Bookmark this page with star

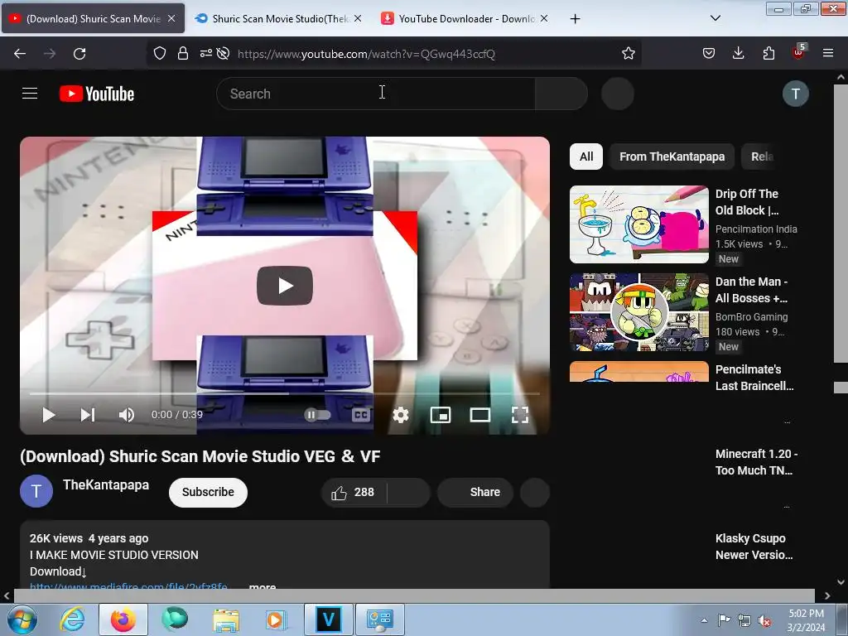pyautogui.click(x=628, y=54)
